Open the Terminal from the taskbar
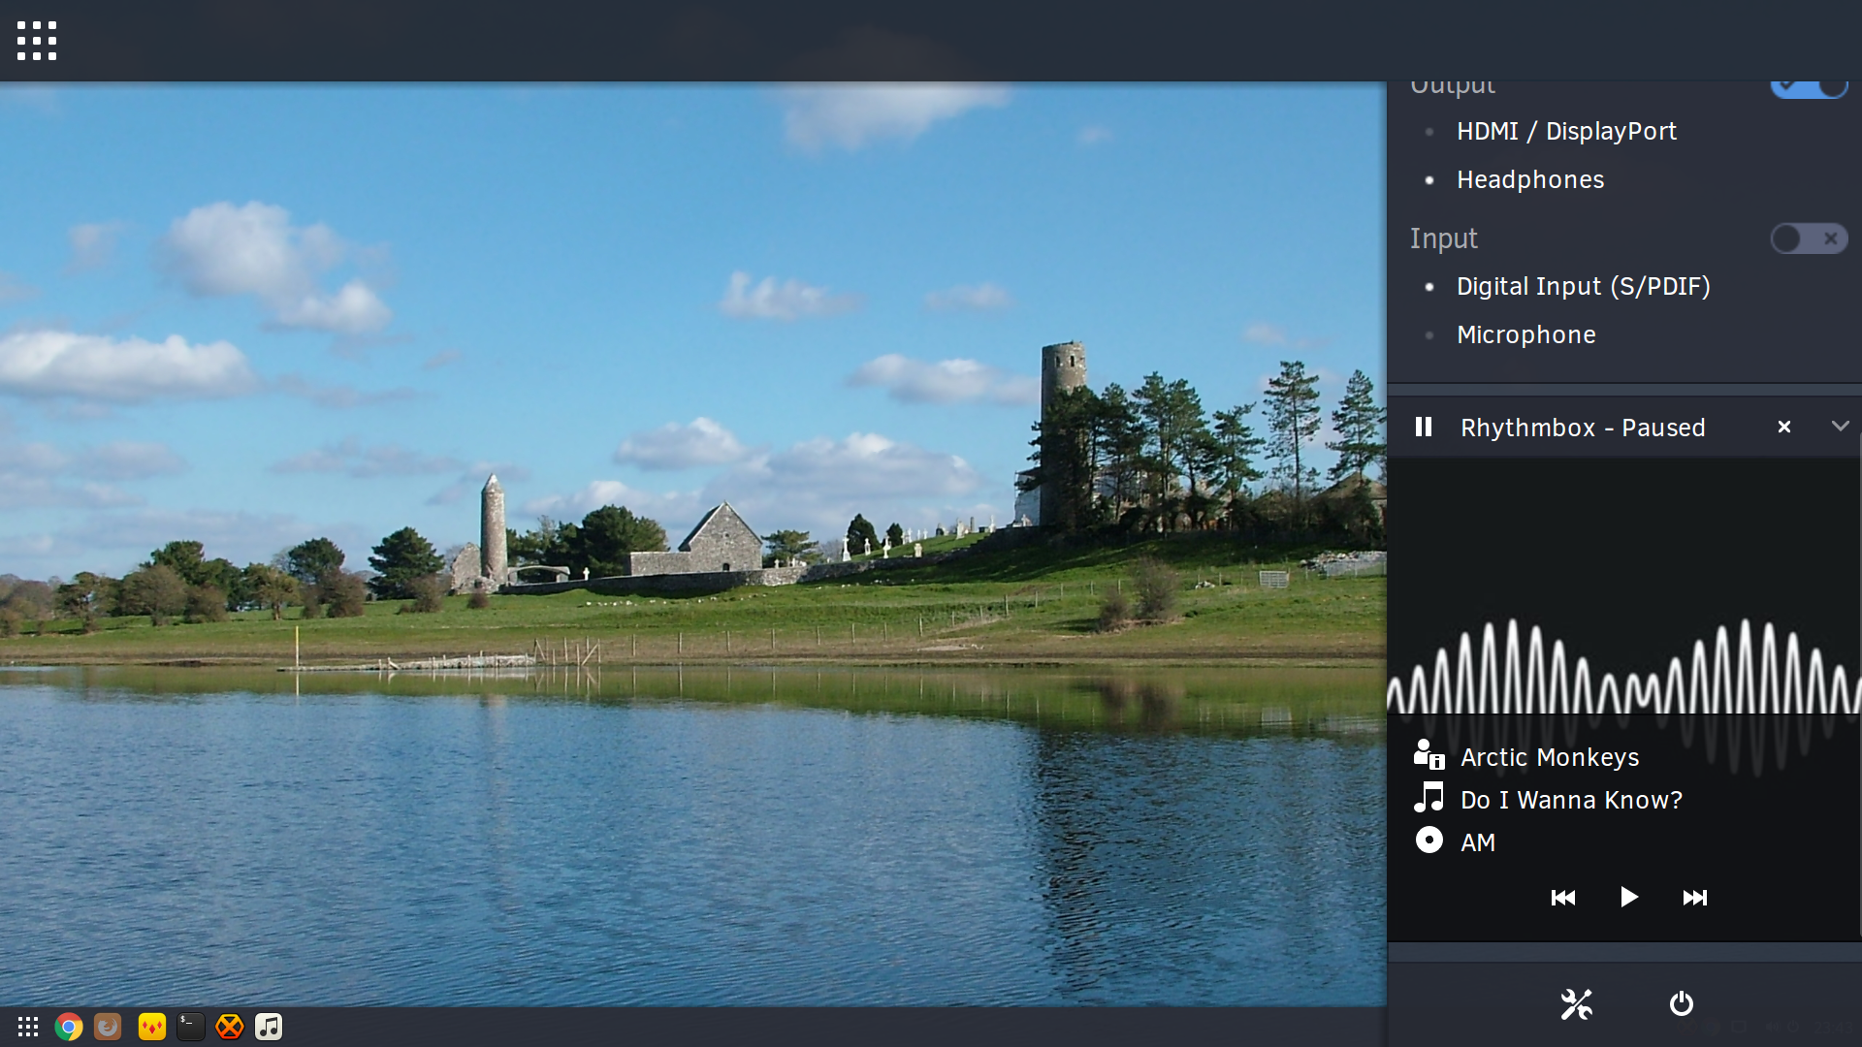Image resolution: width=1862 pixels, height=1047 pixels. click(x=191, y=1027)
